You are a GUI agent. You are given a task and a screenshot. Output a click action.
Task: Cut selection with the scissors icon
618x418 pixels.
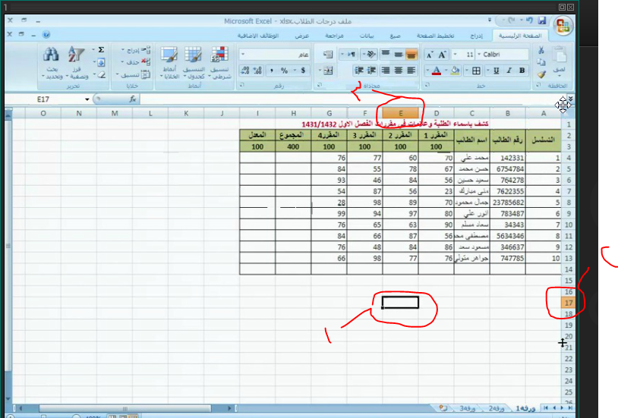[541, 50]
